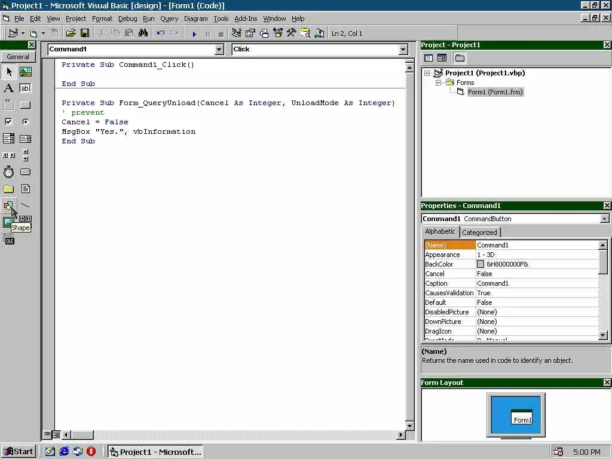Select the HScrollBar control tool
Viewport: 612px width, 459px height.
8,155
